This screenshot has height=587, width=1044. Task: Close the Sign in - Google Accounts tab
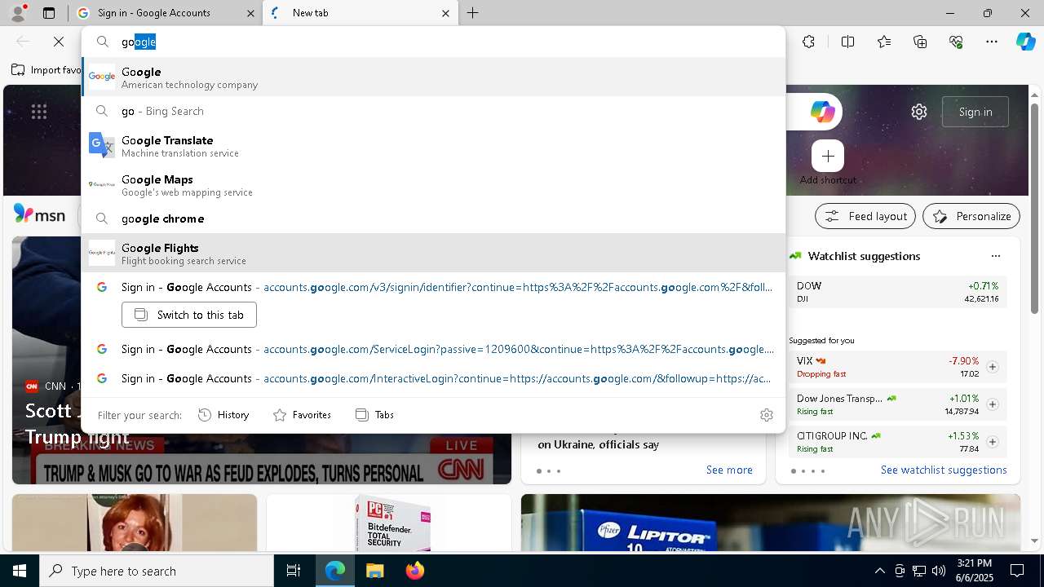click(x=250, y=13)
